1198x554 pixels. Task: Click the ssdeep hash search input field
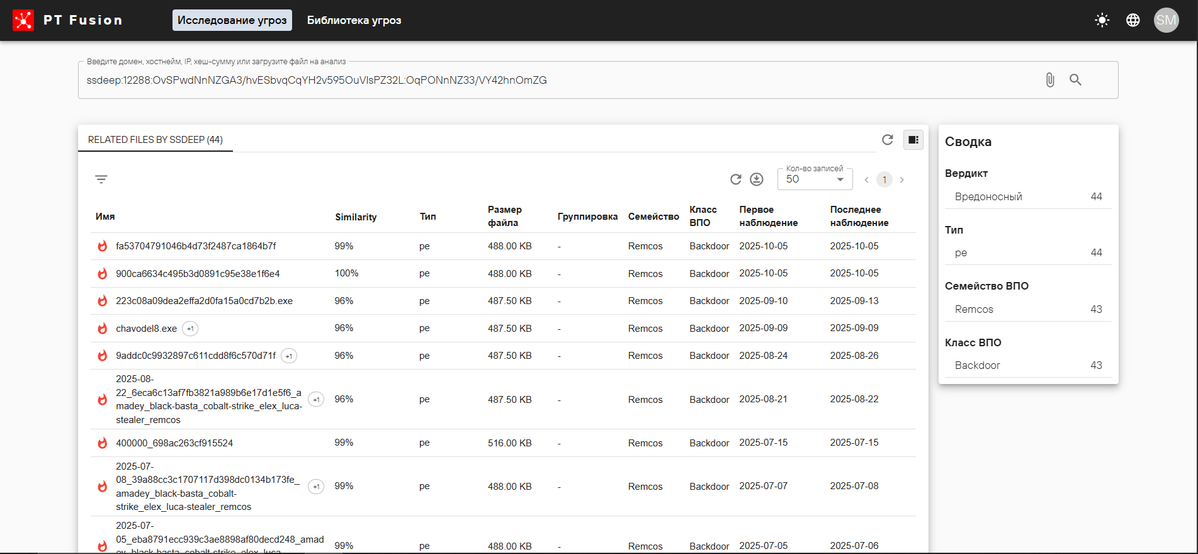(554, 80)
